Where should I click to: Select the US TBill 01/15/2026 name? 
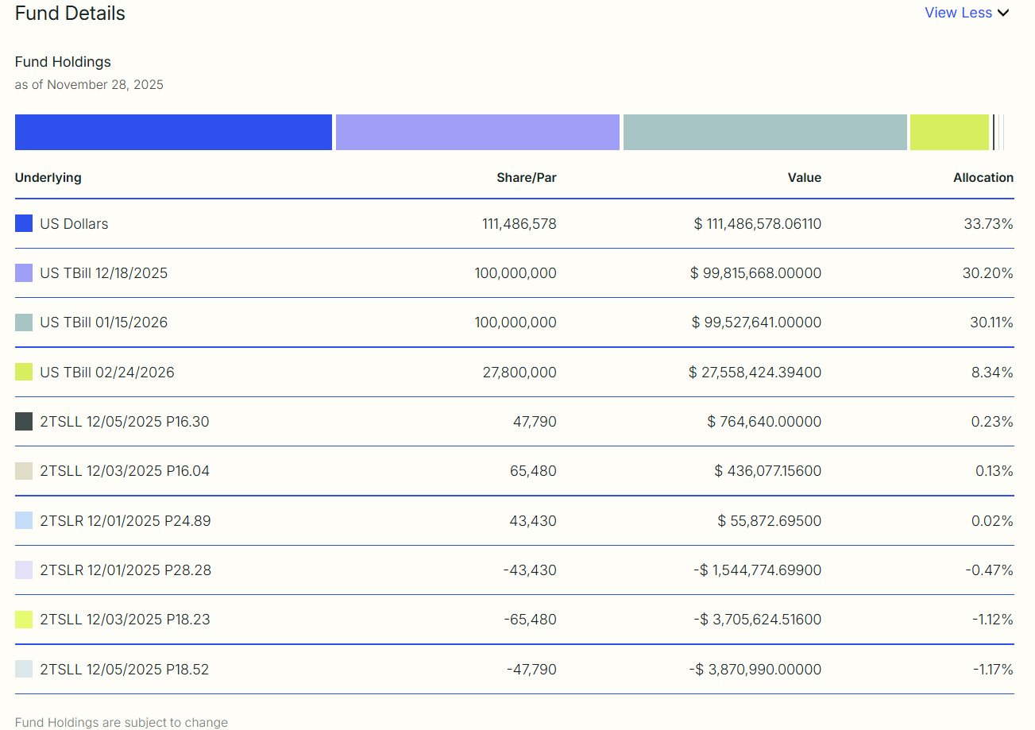coord(104,323)
